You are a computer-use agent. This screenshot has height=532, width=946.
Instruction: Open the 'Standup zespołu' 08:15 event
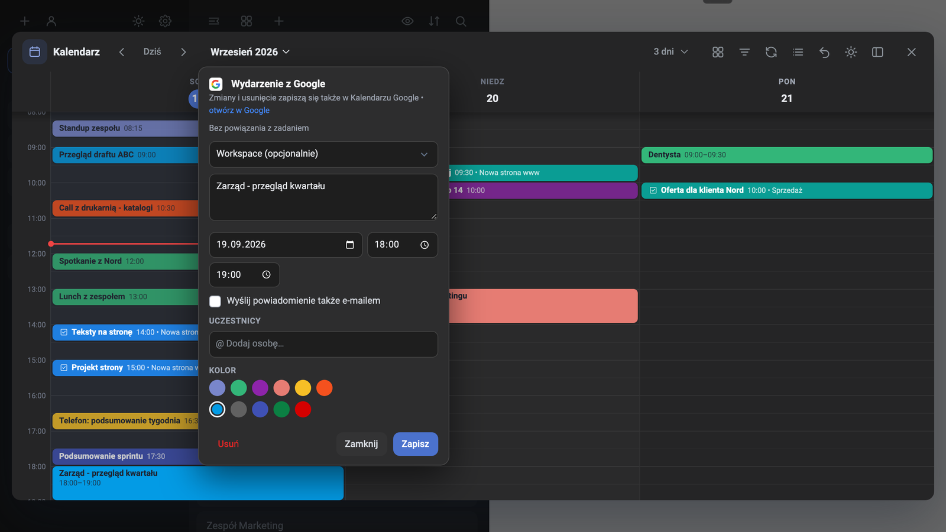tap(125, 128)
